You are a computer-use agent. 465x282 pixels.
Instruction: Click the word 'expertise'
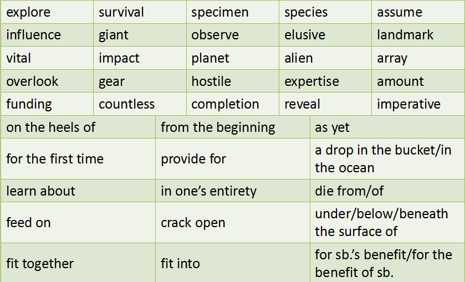tap(311, 81)
